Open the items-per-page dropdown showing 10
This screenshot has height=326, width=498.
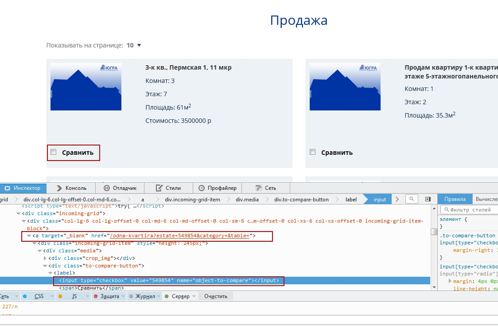point(134,45)
